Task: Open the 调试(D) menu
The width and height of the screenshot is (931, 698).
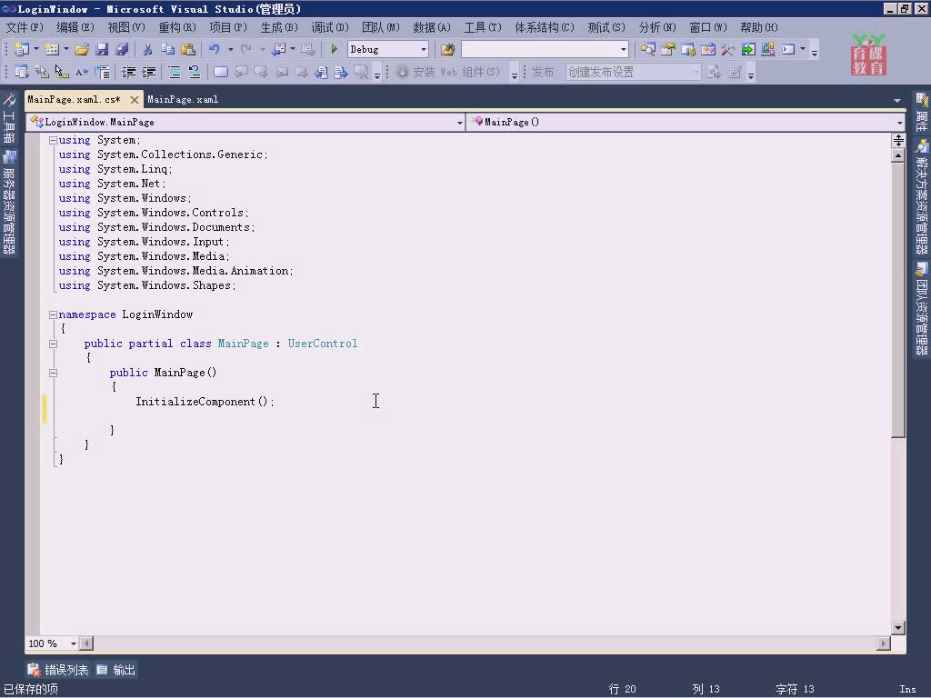Action: (x=329, y=27)
